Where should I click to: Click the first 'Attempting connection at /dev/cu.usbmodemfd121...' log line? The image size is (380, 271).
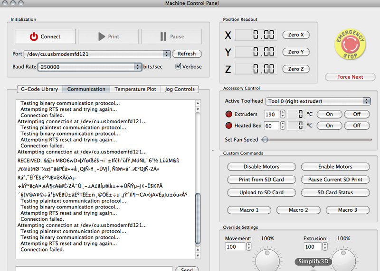coord(82,121)
